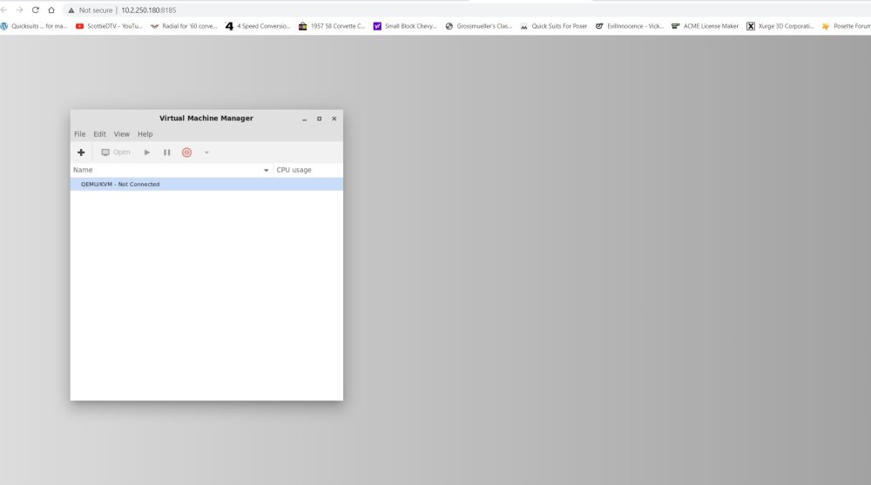Screen dimensions: 871x485
Task: Open the Help menu
Action: (145, 134)
